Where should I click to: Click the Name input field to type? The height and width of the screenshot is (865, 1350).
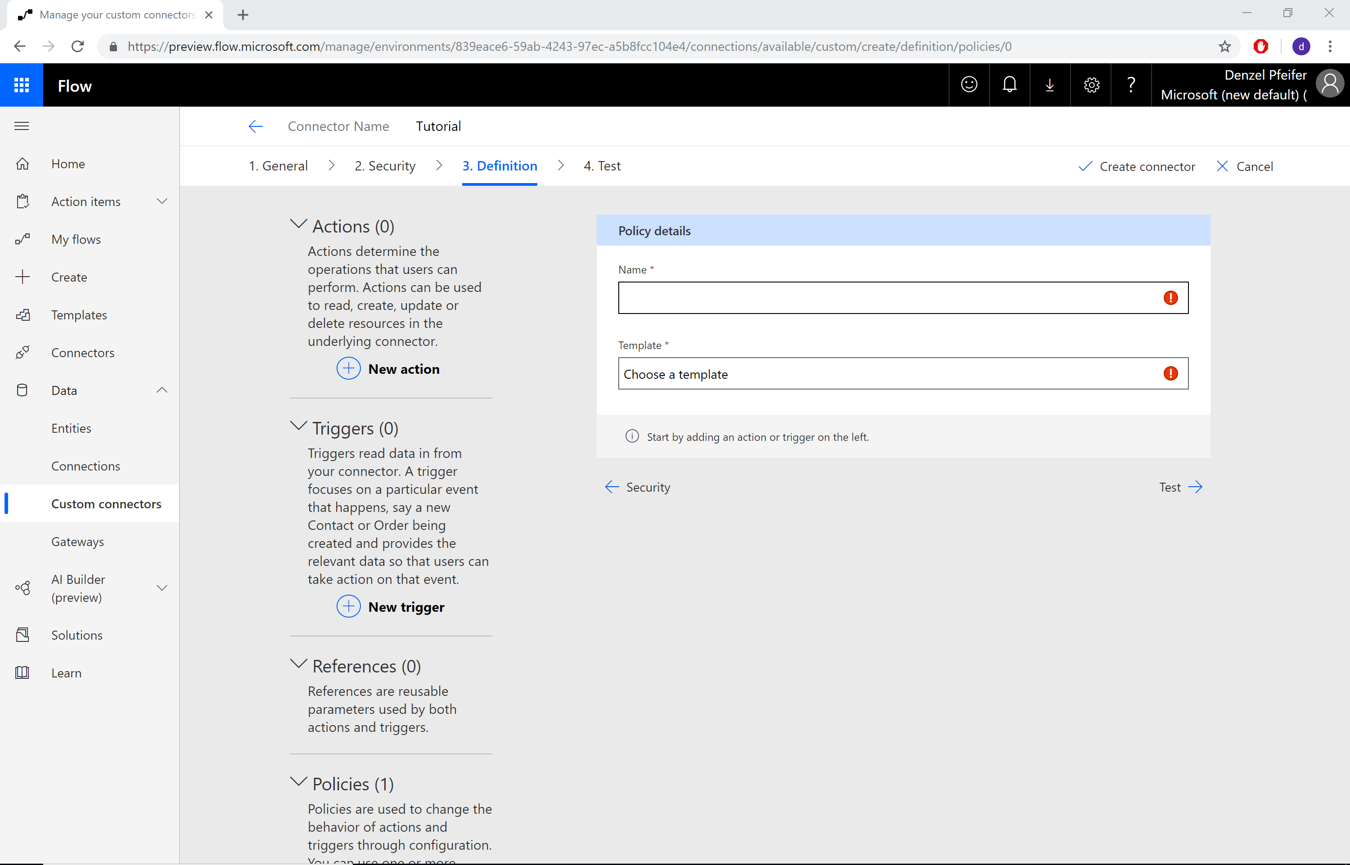tap(902, 297)
